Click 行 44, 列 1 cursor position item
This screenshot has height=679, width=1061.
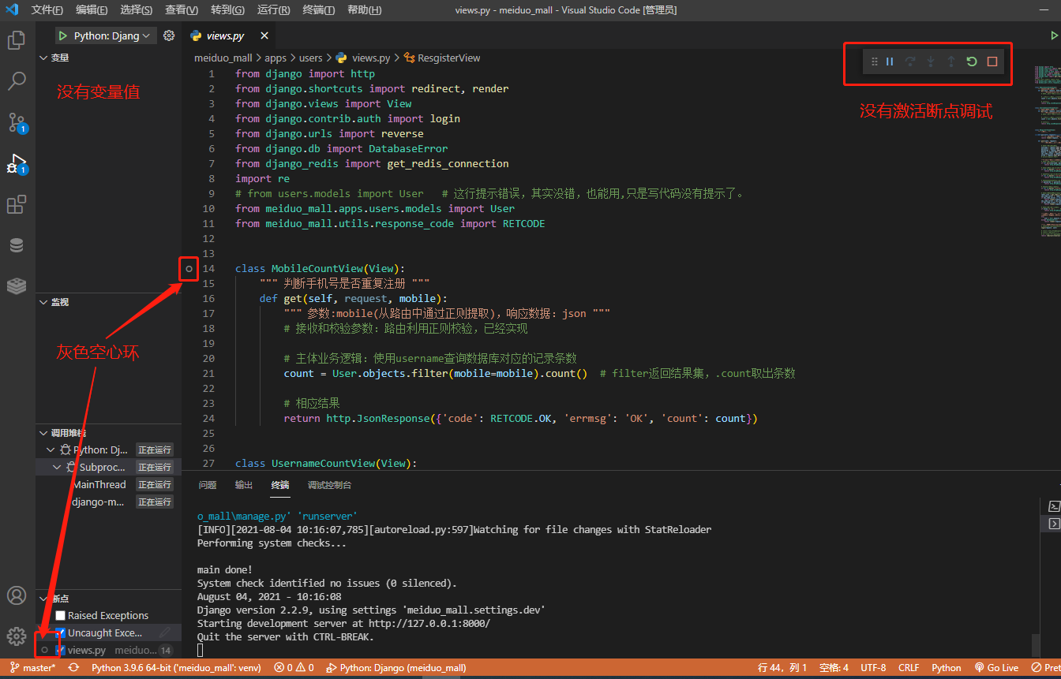(782, 668)
